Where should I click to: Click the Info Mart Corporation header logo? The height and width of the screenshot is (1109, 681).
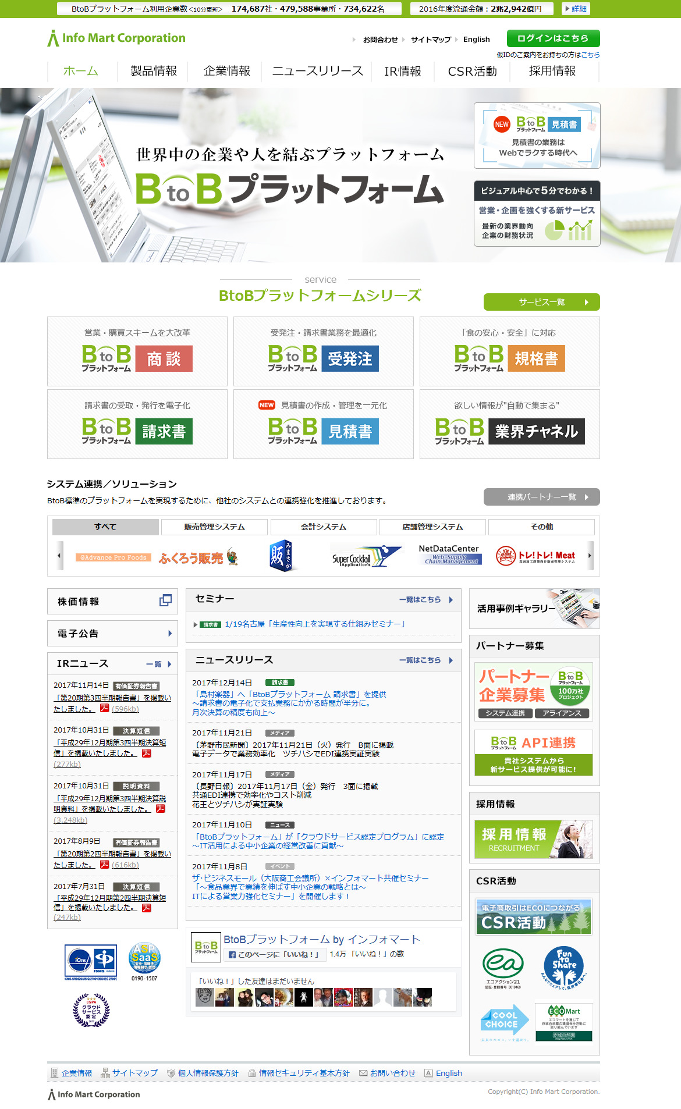(116, 38)
